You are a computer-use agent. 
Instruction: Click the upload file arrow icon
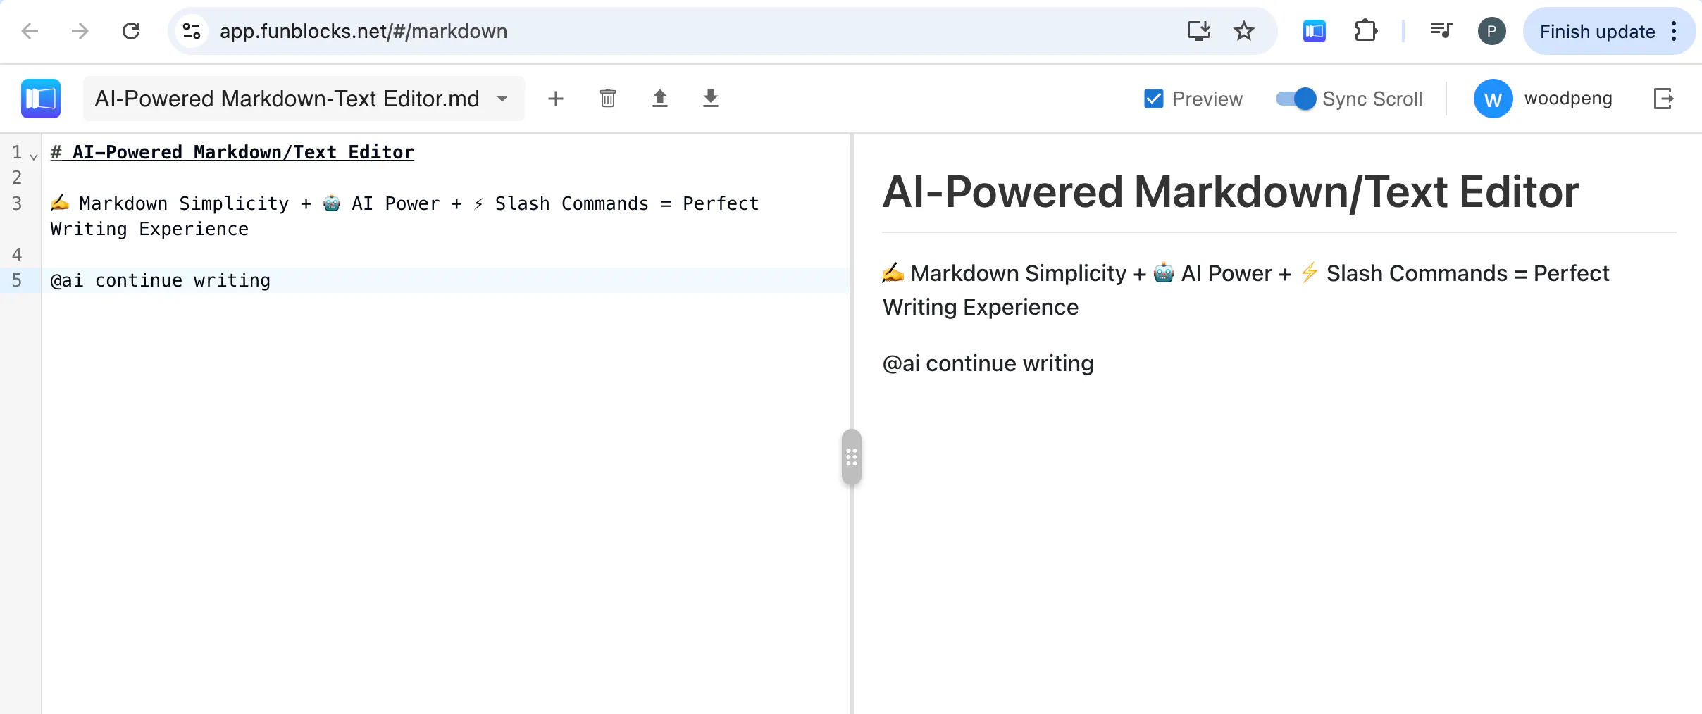[659, 99]
